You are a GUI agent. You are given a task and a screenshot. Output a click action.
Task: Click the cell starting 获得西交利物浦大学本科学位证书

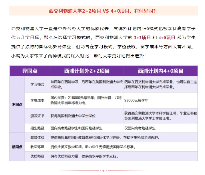pyautogui.click(x=161, y=116)
